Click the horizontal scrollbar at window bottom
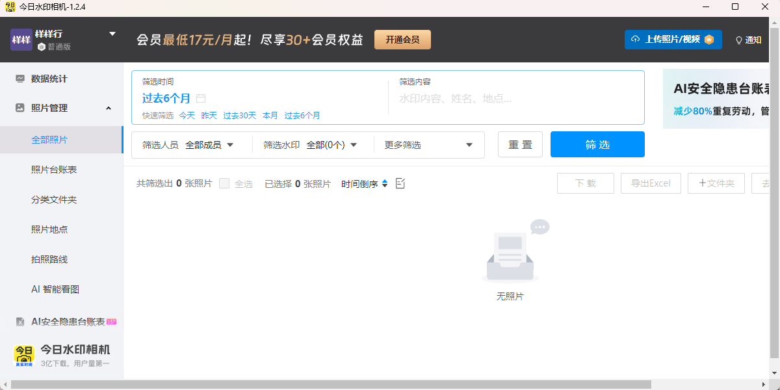The height and width of the screenshot is (390, 780). [325, 385]
